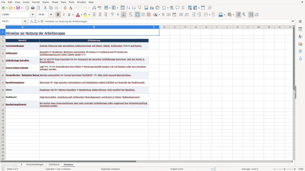Toggle Left-to-Right paragraph direction
The image size is (305, 171).
point(238,15)
